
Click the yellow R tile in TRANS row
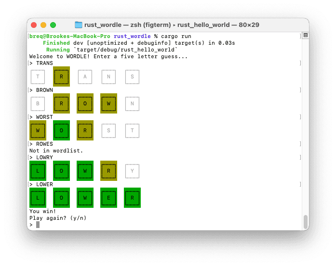point(61,76)
